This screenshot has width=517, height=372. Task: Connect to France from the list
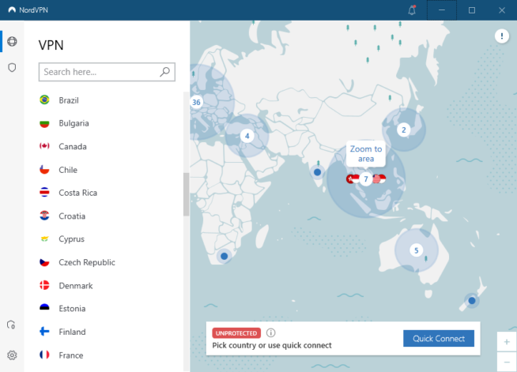pyautogui.click(x=70, y=355)
